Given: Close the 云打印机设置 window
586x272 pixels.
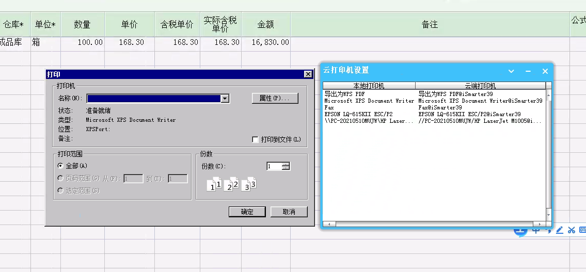Looking at the screenshot, I should coord(545,71).
